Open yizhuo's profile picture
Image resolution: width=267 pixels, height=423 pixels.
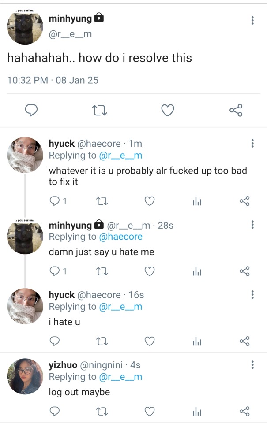coord(25,376)
